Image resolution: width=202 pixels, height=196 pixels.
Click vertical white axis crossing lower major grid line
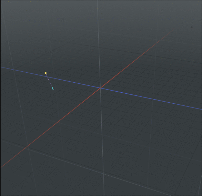[x=103, y=174]
